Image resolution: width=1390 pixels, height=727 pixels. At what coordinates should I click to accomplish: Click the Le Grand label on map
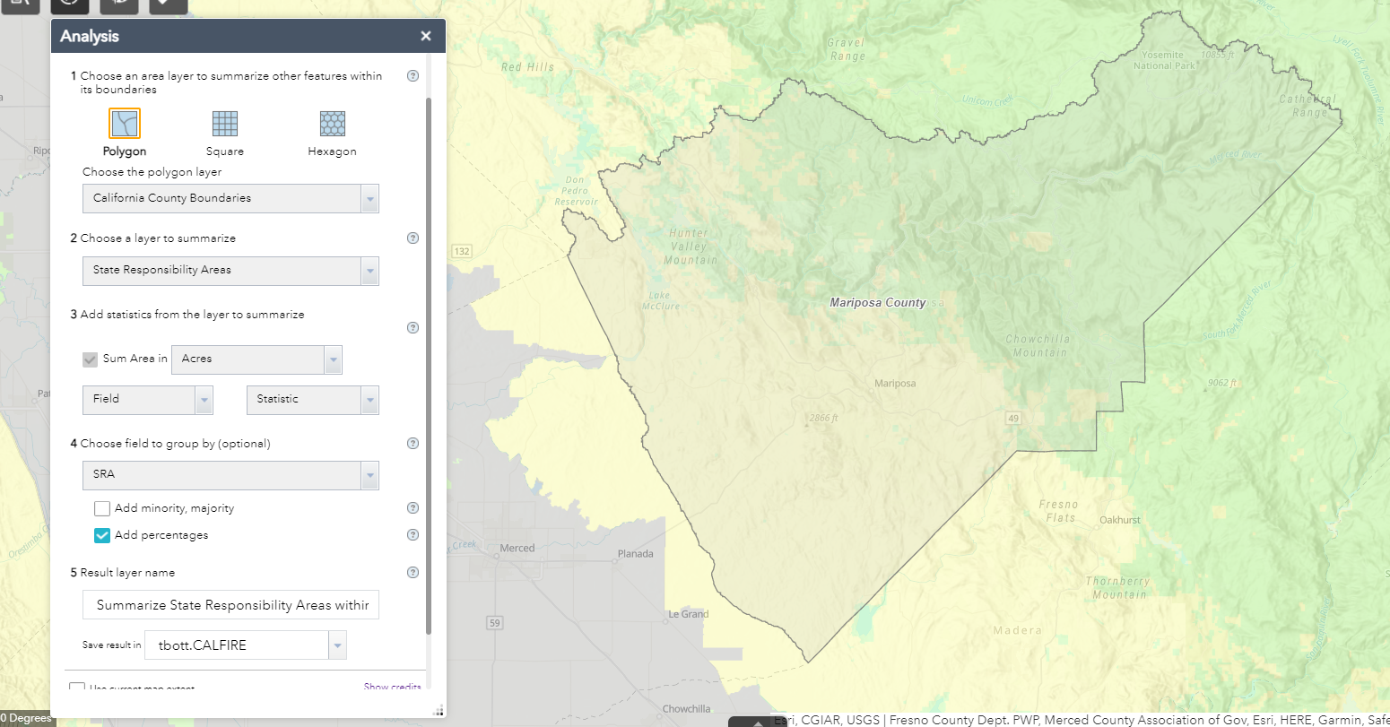pyautogui.click(x=689, y=614)
